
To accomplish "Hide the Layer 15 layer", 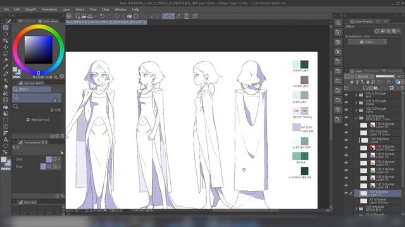I will pos(346,178).
